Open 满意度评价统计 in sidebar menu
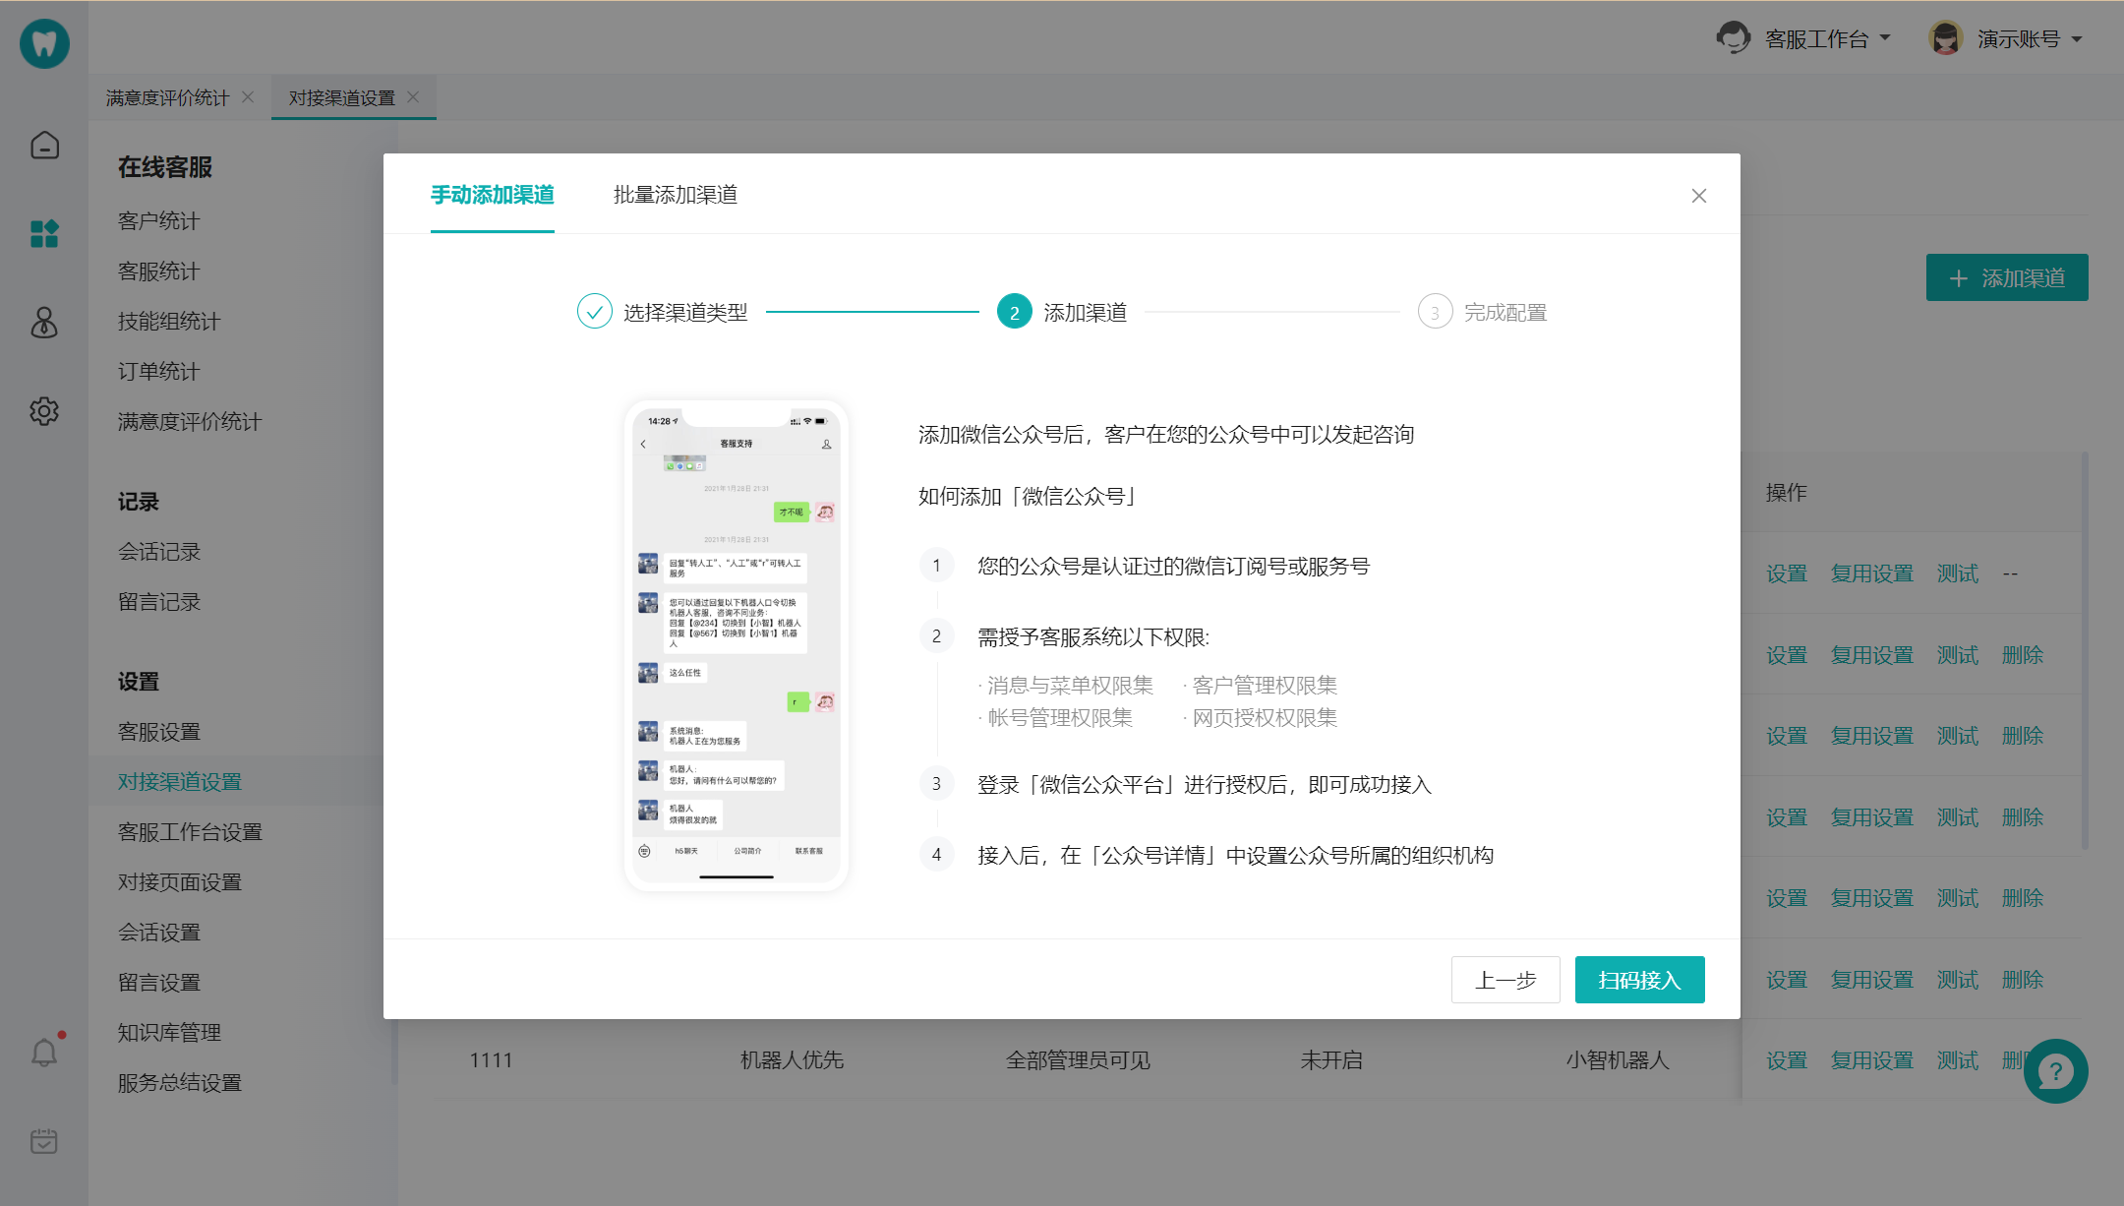 click(x=190, y=421)
